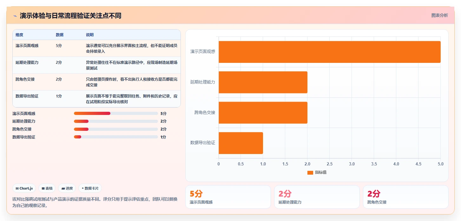
Task: Click the description starting 只由管理员操作时
Action: 132,82
